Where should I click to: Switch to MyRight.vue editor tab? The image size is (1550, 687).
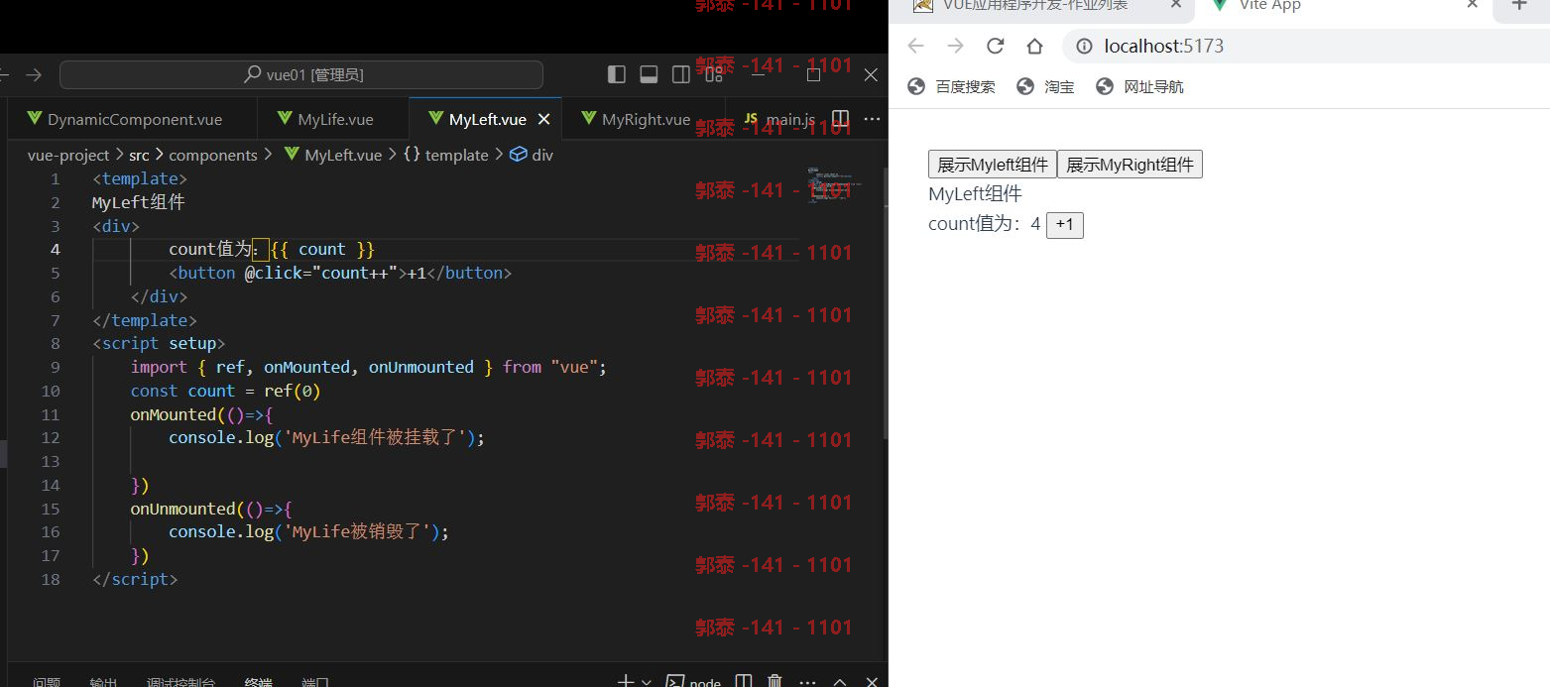point(646,119)
